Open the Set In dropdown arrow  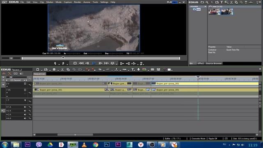tap(59, 64)
